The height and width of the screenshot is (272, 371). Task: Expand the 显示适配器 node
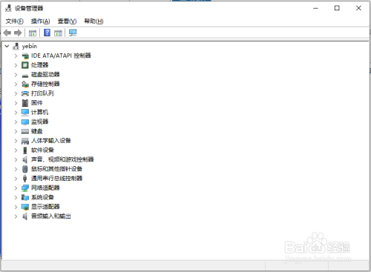pos(16,207)
